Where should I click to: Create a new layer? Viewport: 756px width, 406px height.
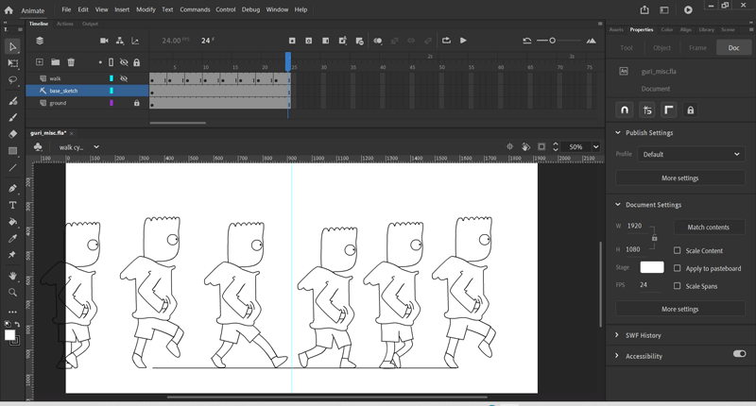click(40, 61)
